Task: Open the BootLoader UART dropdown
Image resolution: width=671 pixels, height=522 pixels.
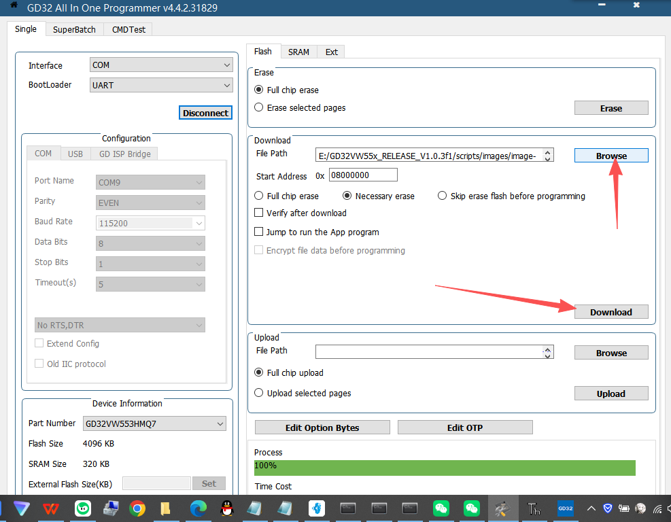Action: click(161, 85)
